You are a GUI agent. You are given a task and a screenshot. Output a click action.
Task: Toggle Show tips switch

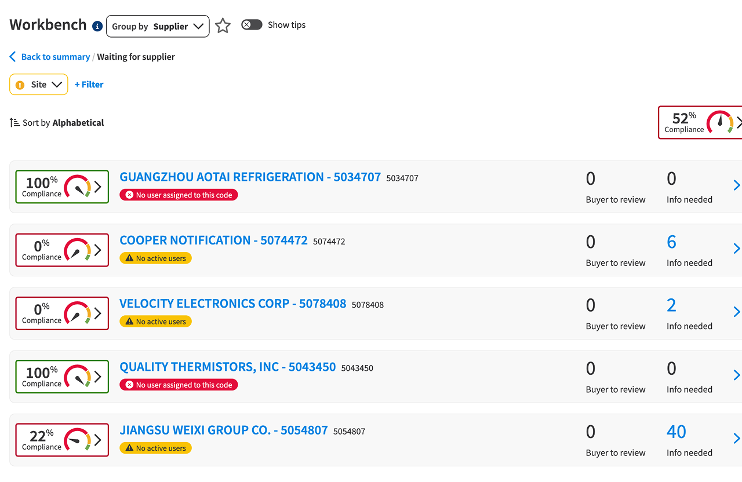[x=252, y=24]
